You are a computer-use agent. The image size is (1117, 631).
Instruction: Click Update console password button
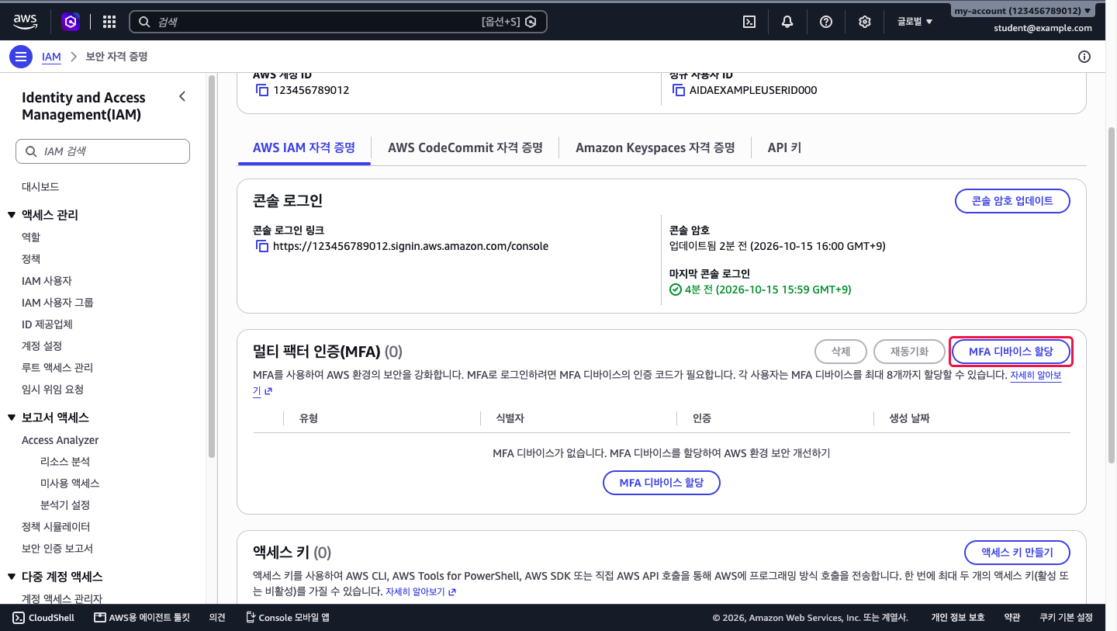(x=1012, y=201)
